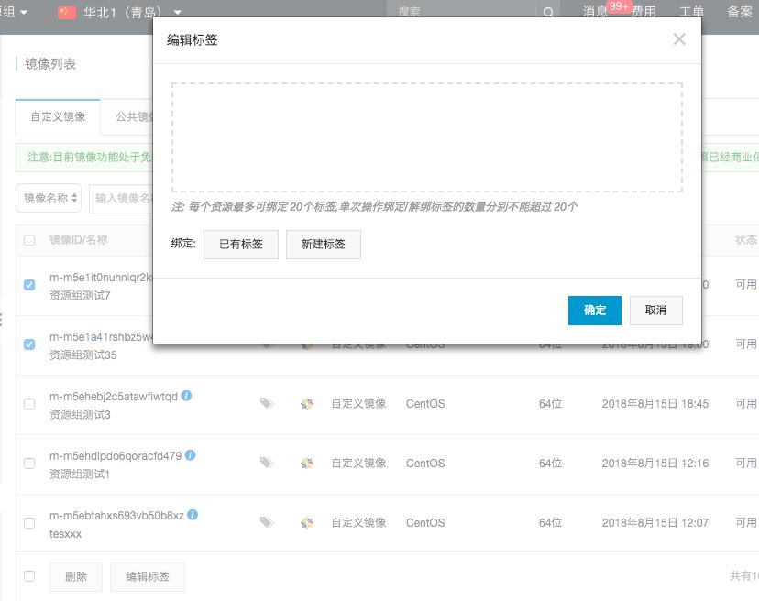Open the search magnifier icon in top bar

(548, 12)
